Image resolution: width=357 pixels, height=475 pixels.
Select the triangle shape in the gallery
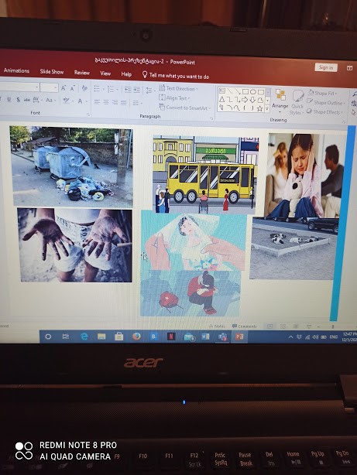coord(222,99)
